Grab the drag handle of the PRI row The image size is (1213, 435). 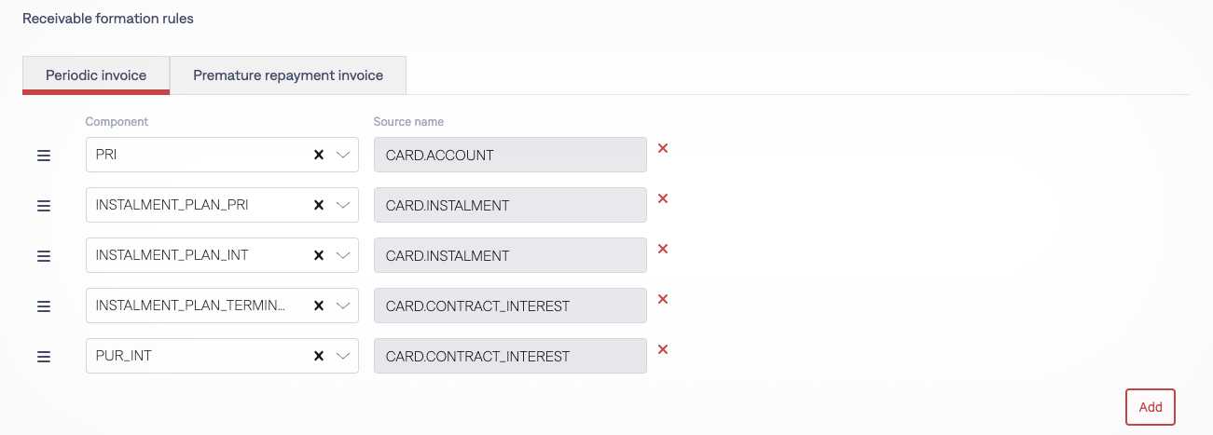(43, 156)
